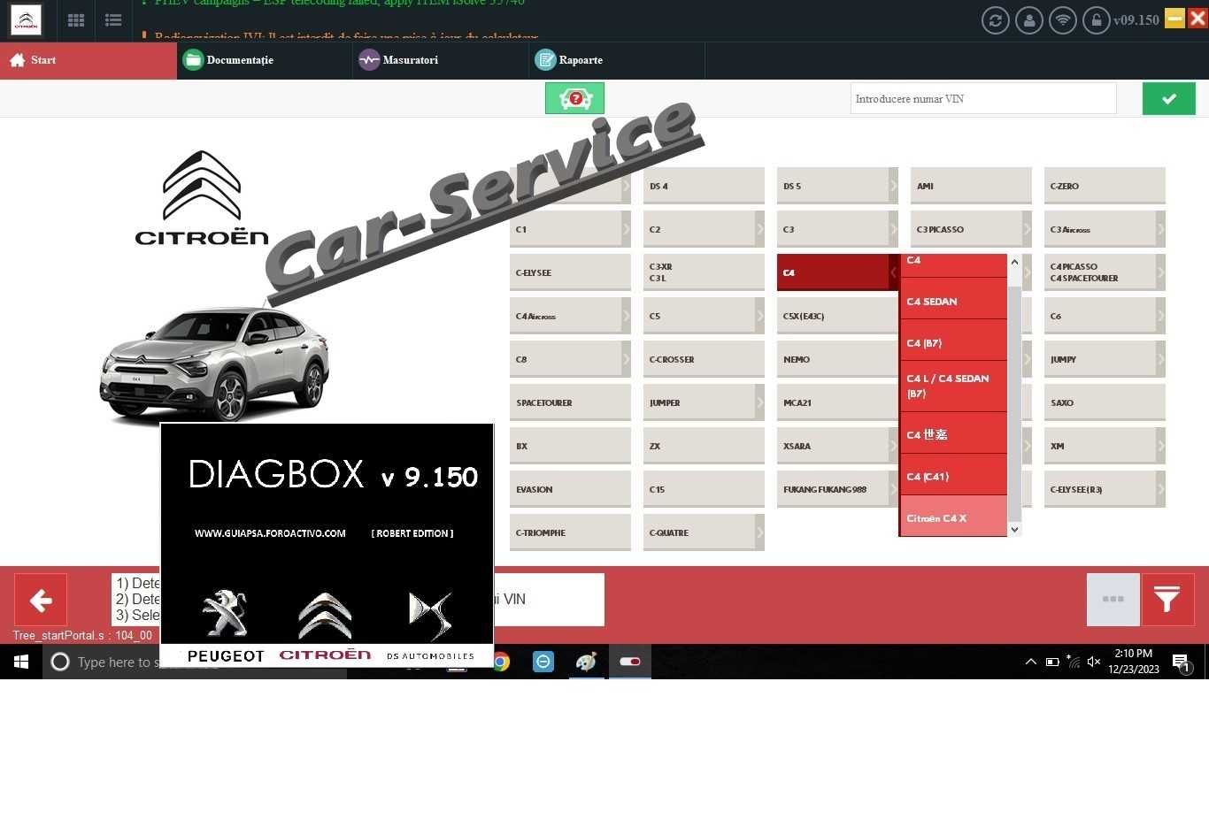The height and width of the screenshot is (827, 1209).
Task: Select the C15 model tile
Action: coord(704,489)
